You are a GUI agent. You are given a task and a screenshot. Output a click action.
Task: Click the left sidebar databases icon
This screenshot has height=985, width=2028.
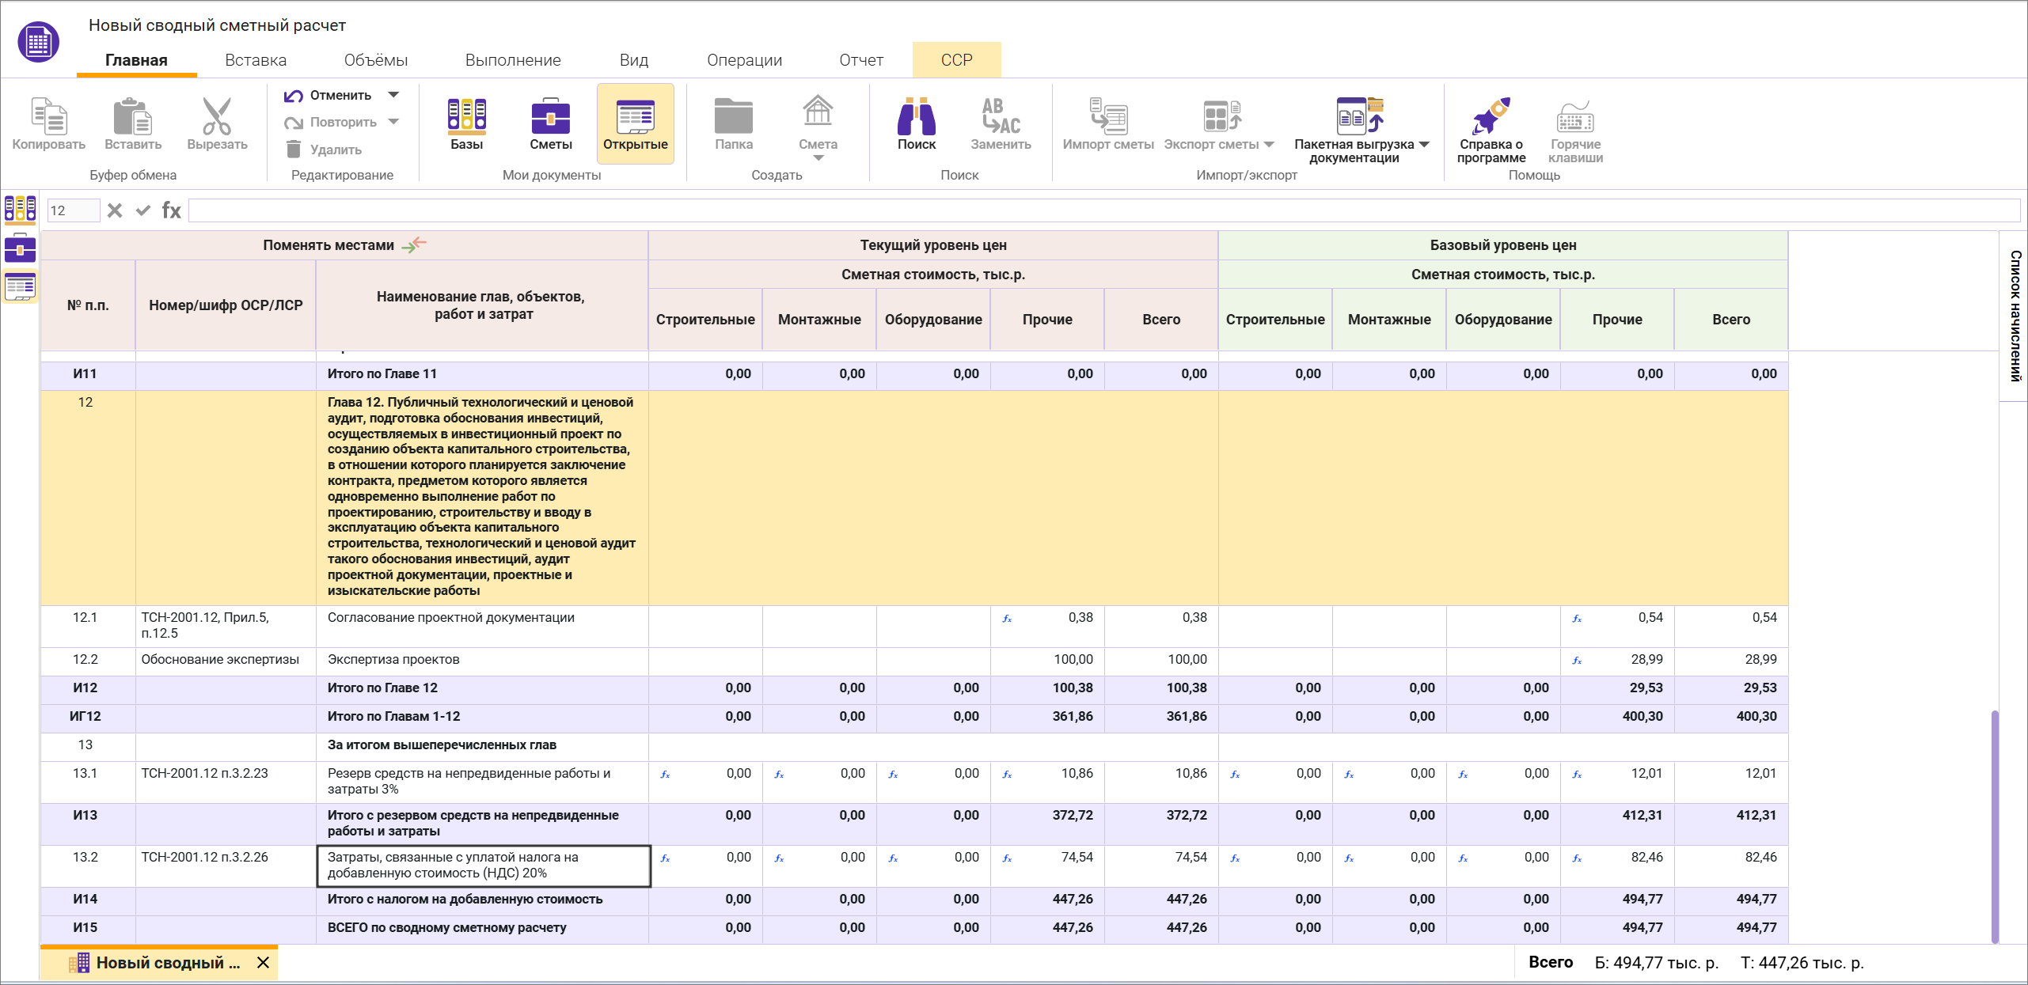point(20,209)
